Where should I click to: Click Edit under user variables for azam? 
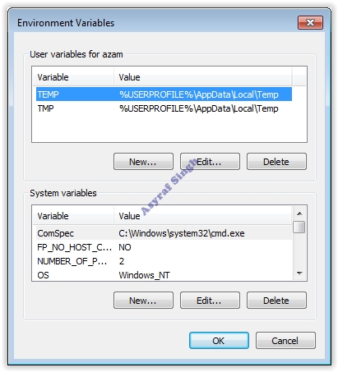click(x=210, y=162)
